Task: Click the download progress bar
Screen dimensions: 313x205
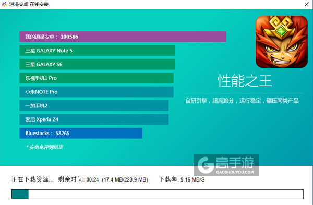Action: tap(158, 194)
